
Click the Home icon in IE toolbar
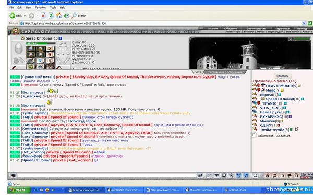pyautogui.click(x=58, y=16)
